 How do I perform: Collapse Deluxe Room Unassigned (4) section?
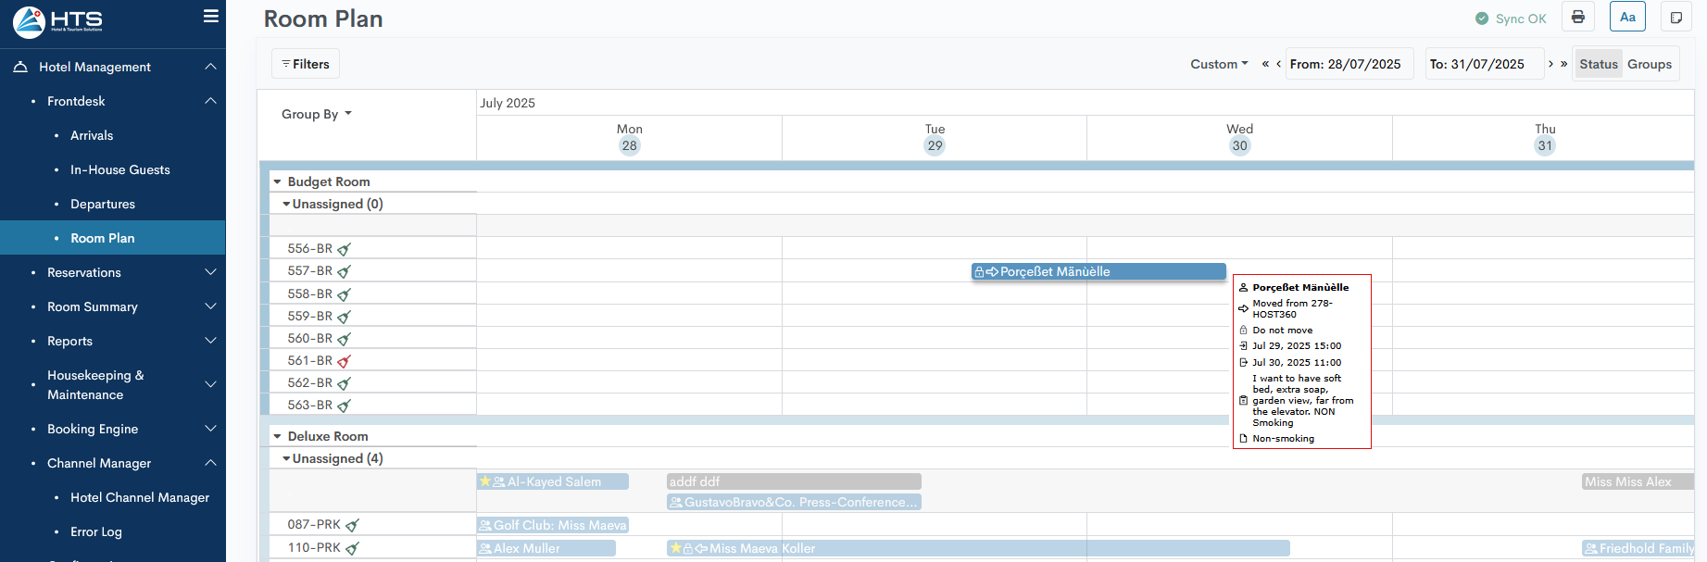point(286,459)
